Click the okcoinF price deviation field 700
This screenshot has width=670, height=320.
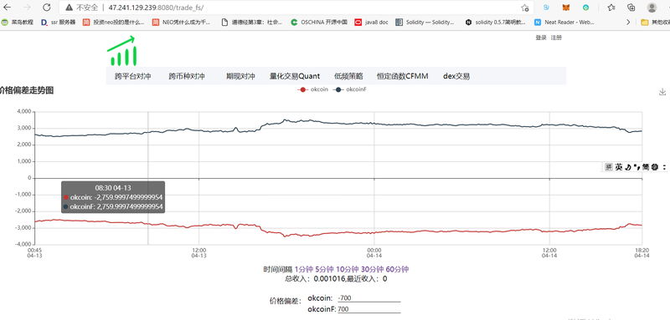368,309
